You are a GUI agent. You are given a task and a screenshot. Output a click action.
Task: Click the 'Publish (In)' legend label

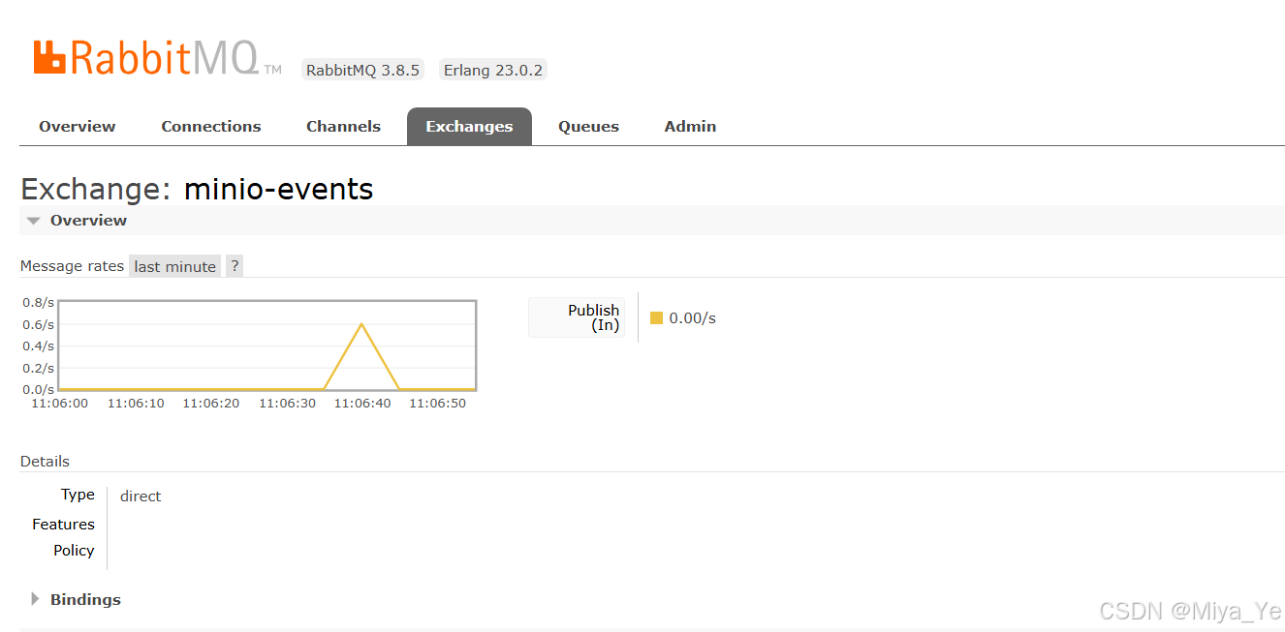tap(578, 317)
